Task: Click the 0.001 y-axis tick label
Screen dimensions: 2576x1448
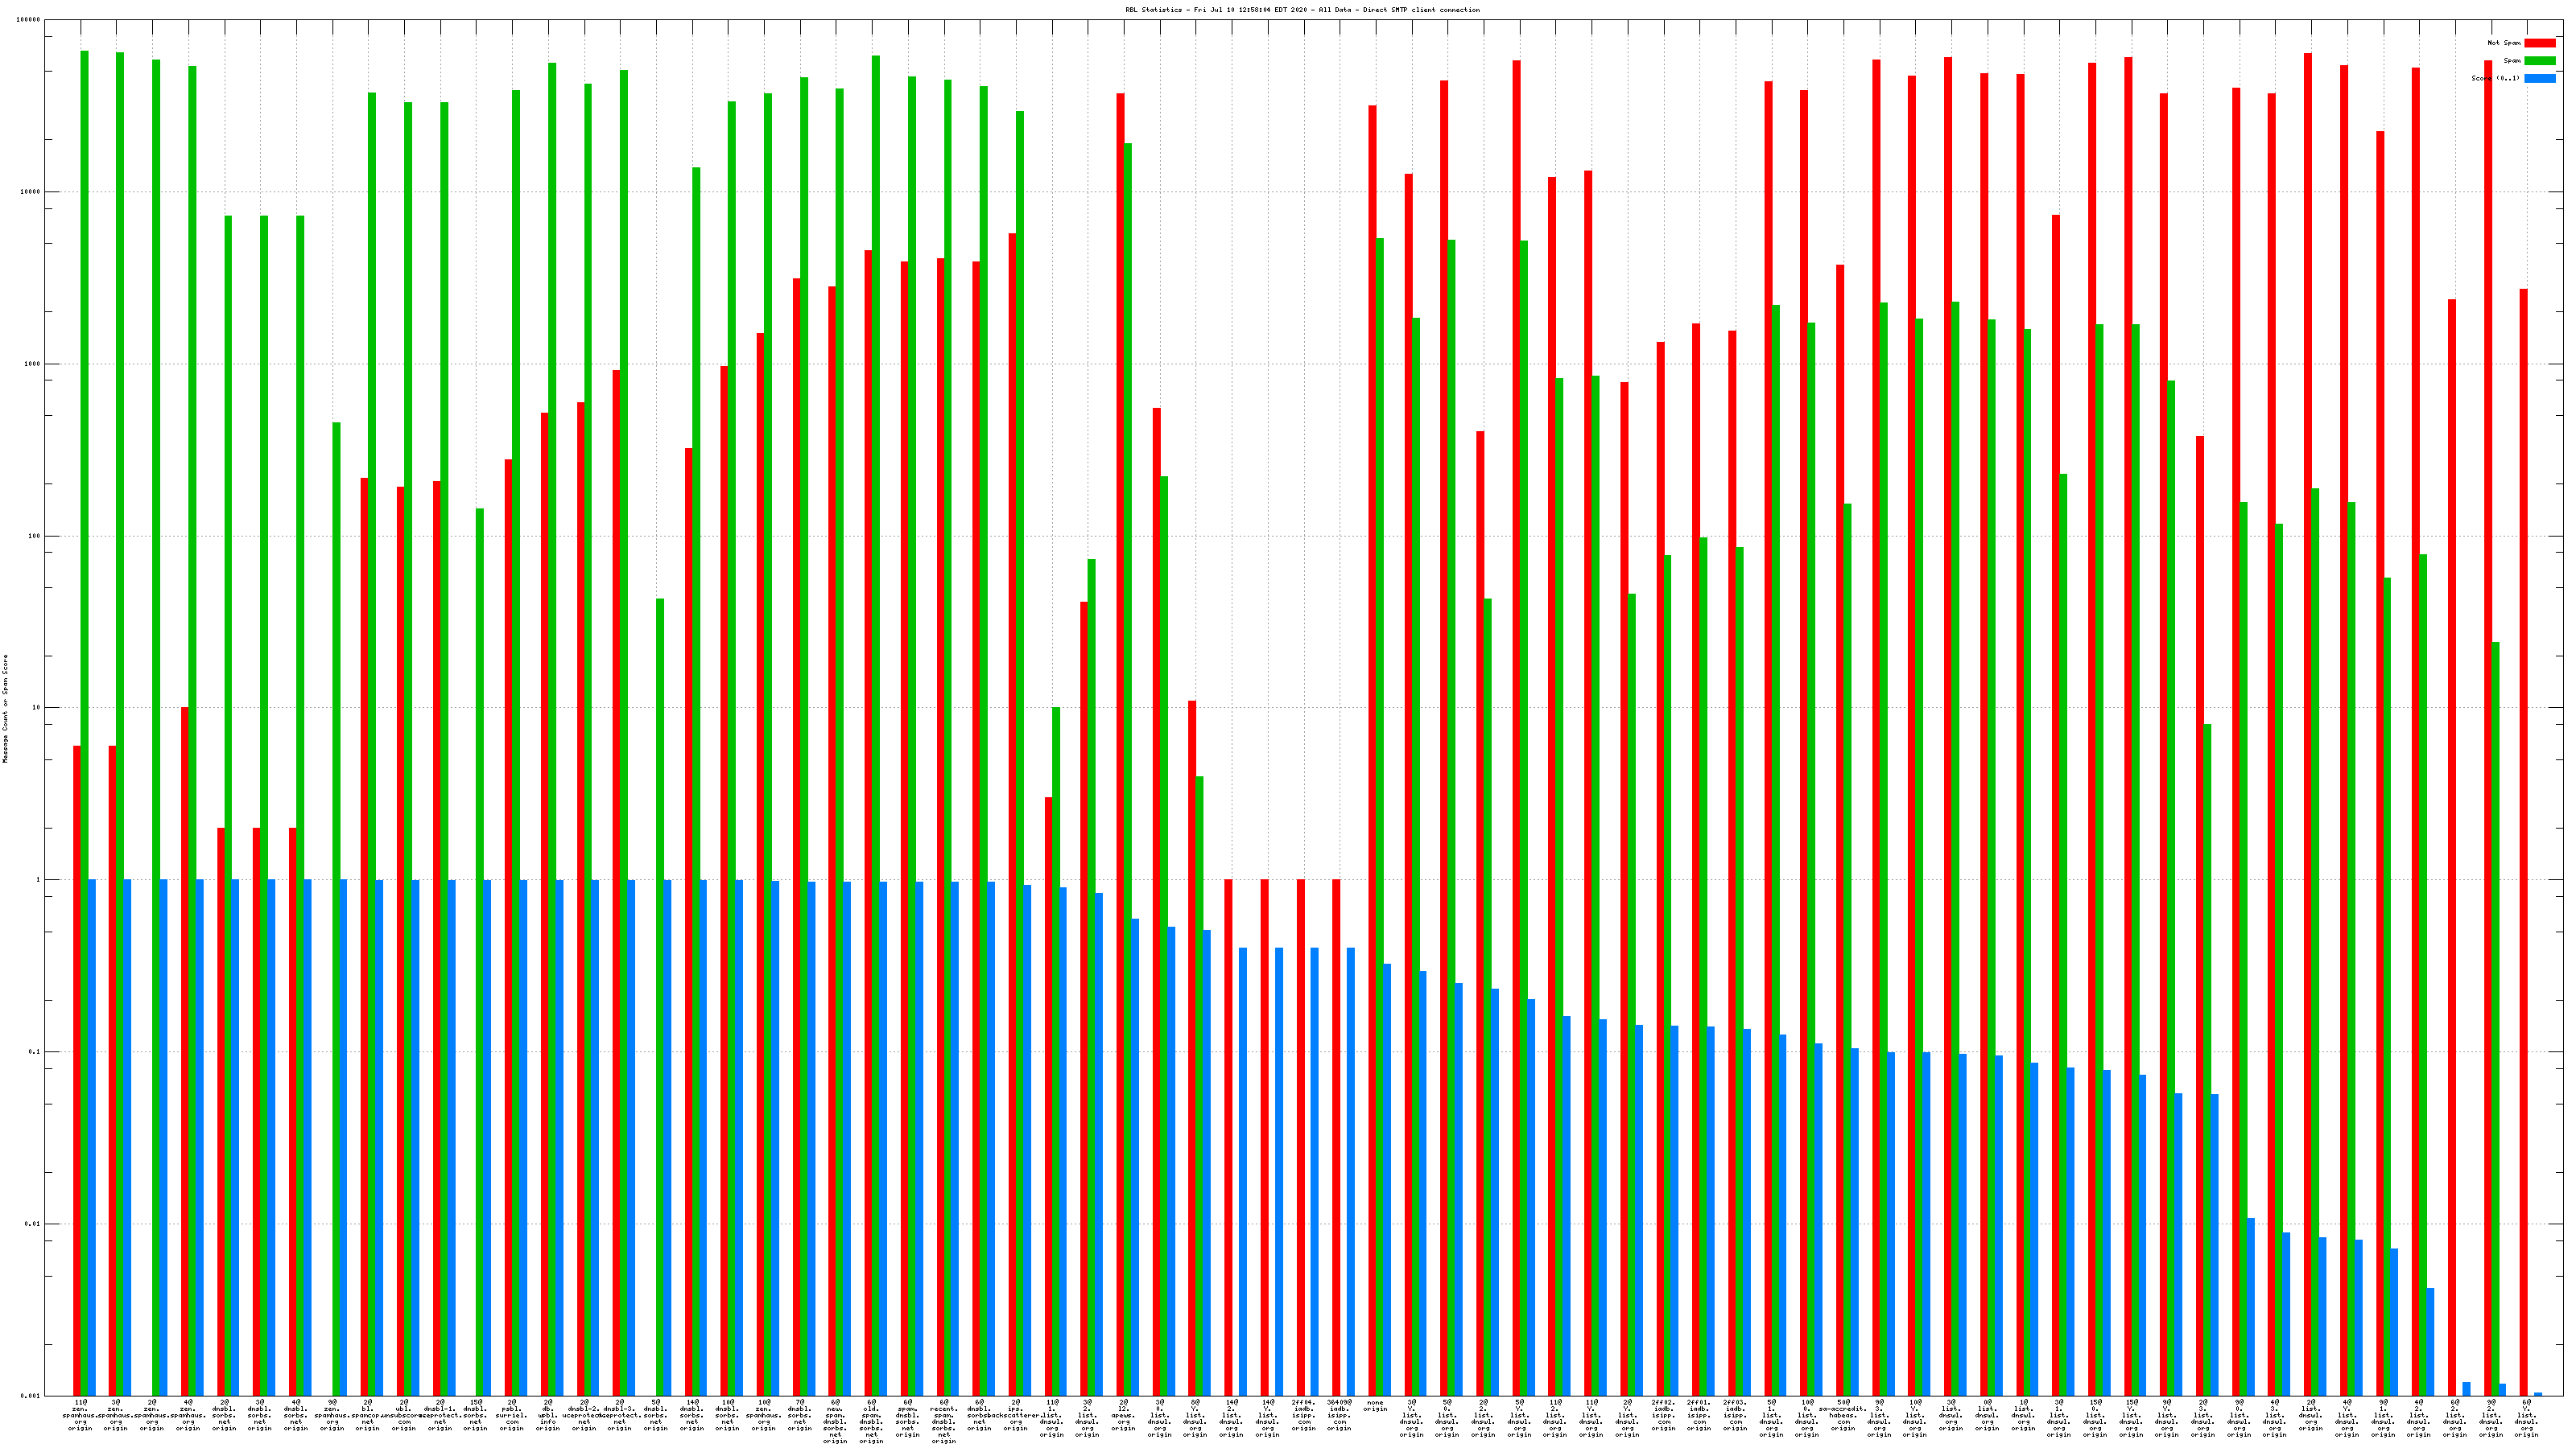Action: [x=31, y=1396]
